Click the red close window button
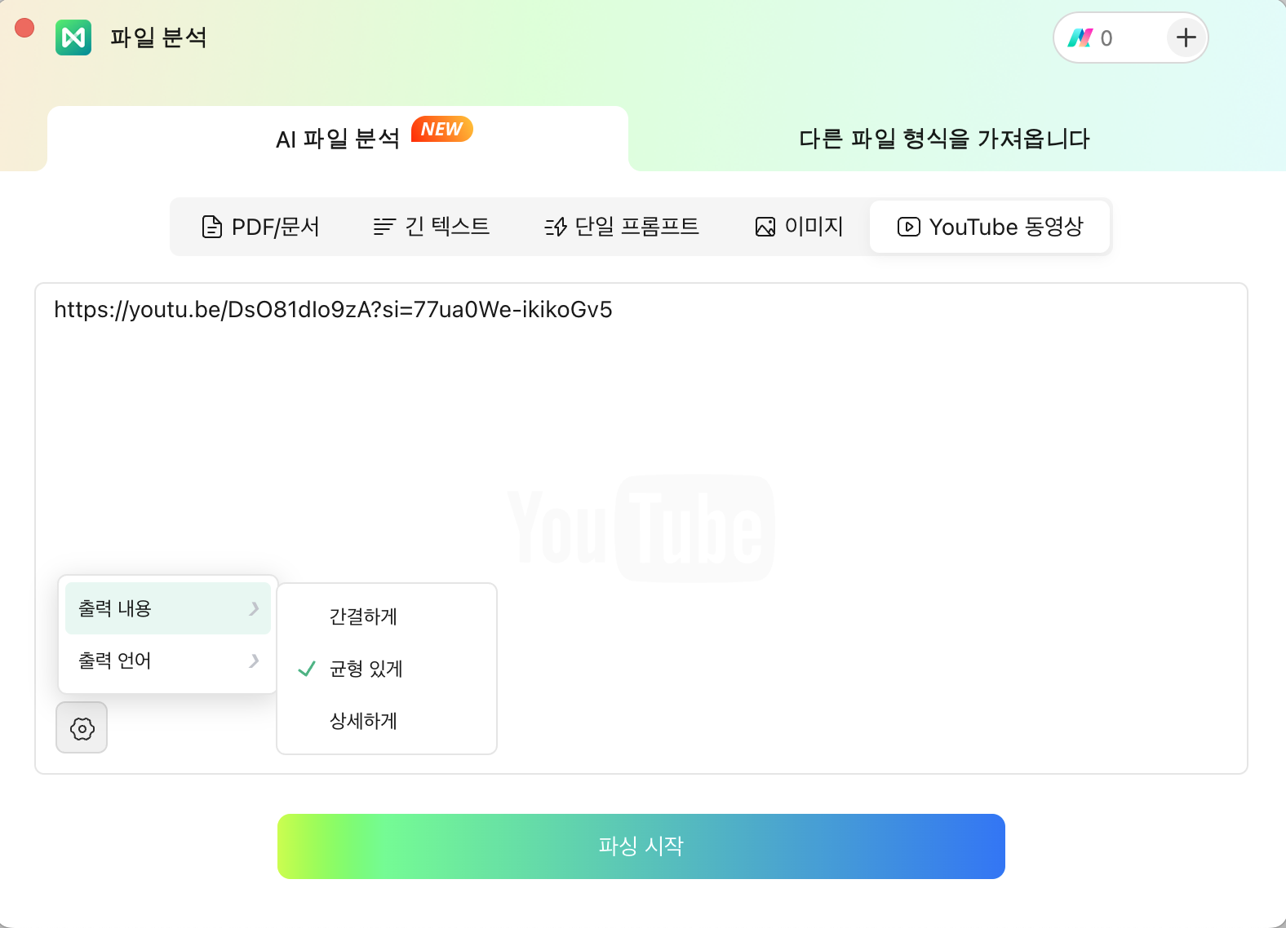Viewport: 1286px width, 928px height. [x=24, y=29]
